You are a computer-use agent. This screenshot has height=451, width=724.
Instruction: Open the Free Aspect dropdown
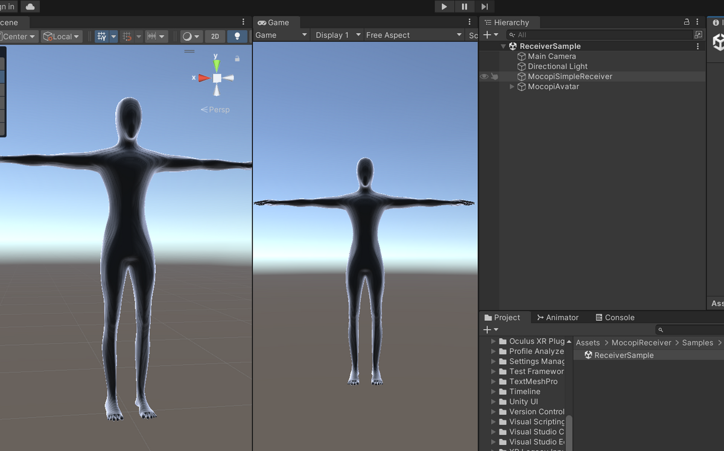pos(414,35)
